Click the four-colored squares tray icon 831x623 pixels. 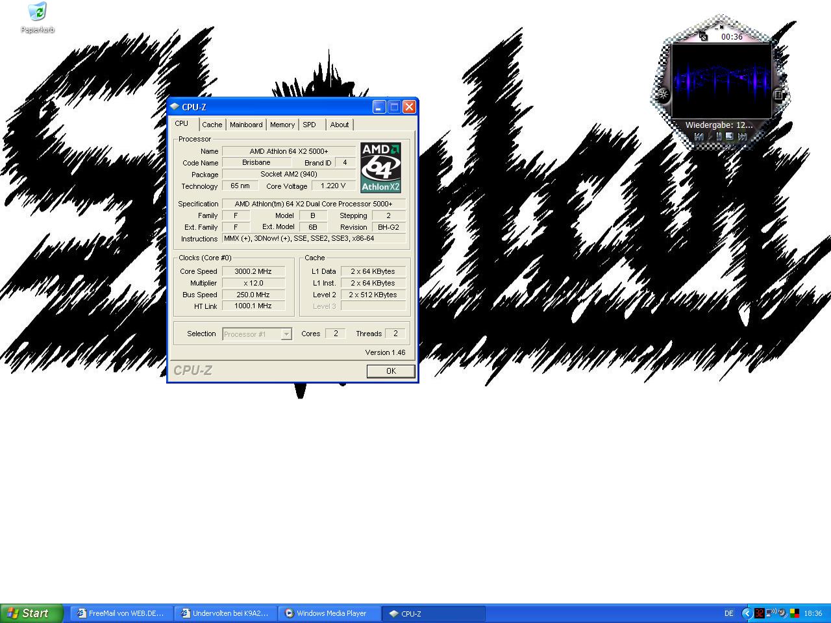(x=795, y=613)
